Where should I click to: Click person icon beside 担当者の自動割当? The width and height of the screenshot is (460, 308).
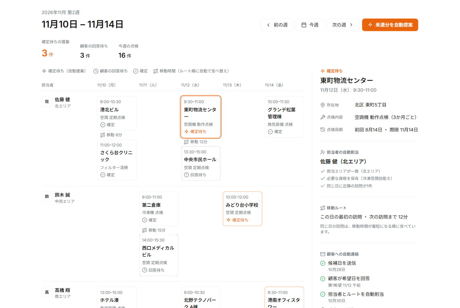[323, 152]
